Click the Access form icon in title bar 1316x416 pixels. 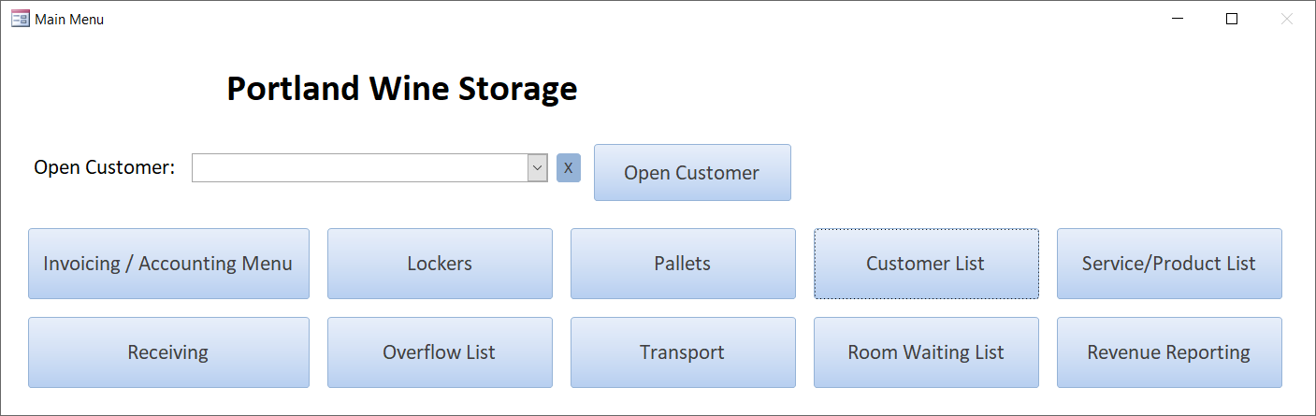coord(20,19)
